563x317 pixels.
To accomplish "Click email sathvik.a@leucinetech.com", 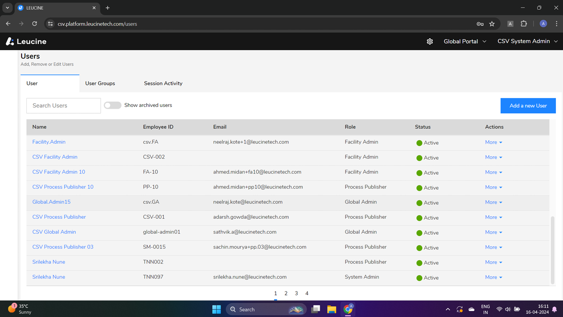I will (x=245, y=232).
